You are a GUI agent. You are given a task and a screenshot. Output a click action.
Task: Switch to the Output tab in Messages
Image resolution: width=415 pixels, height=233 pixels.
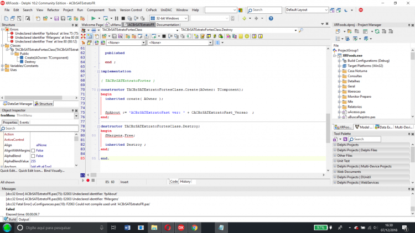point(24,220)
